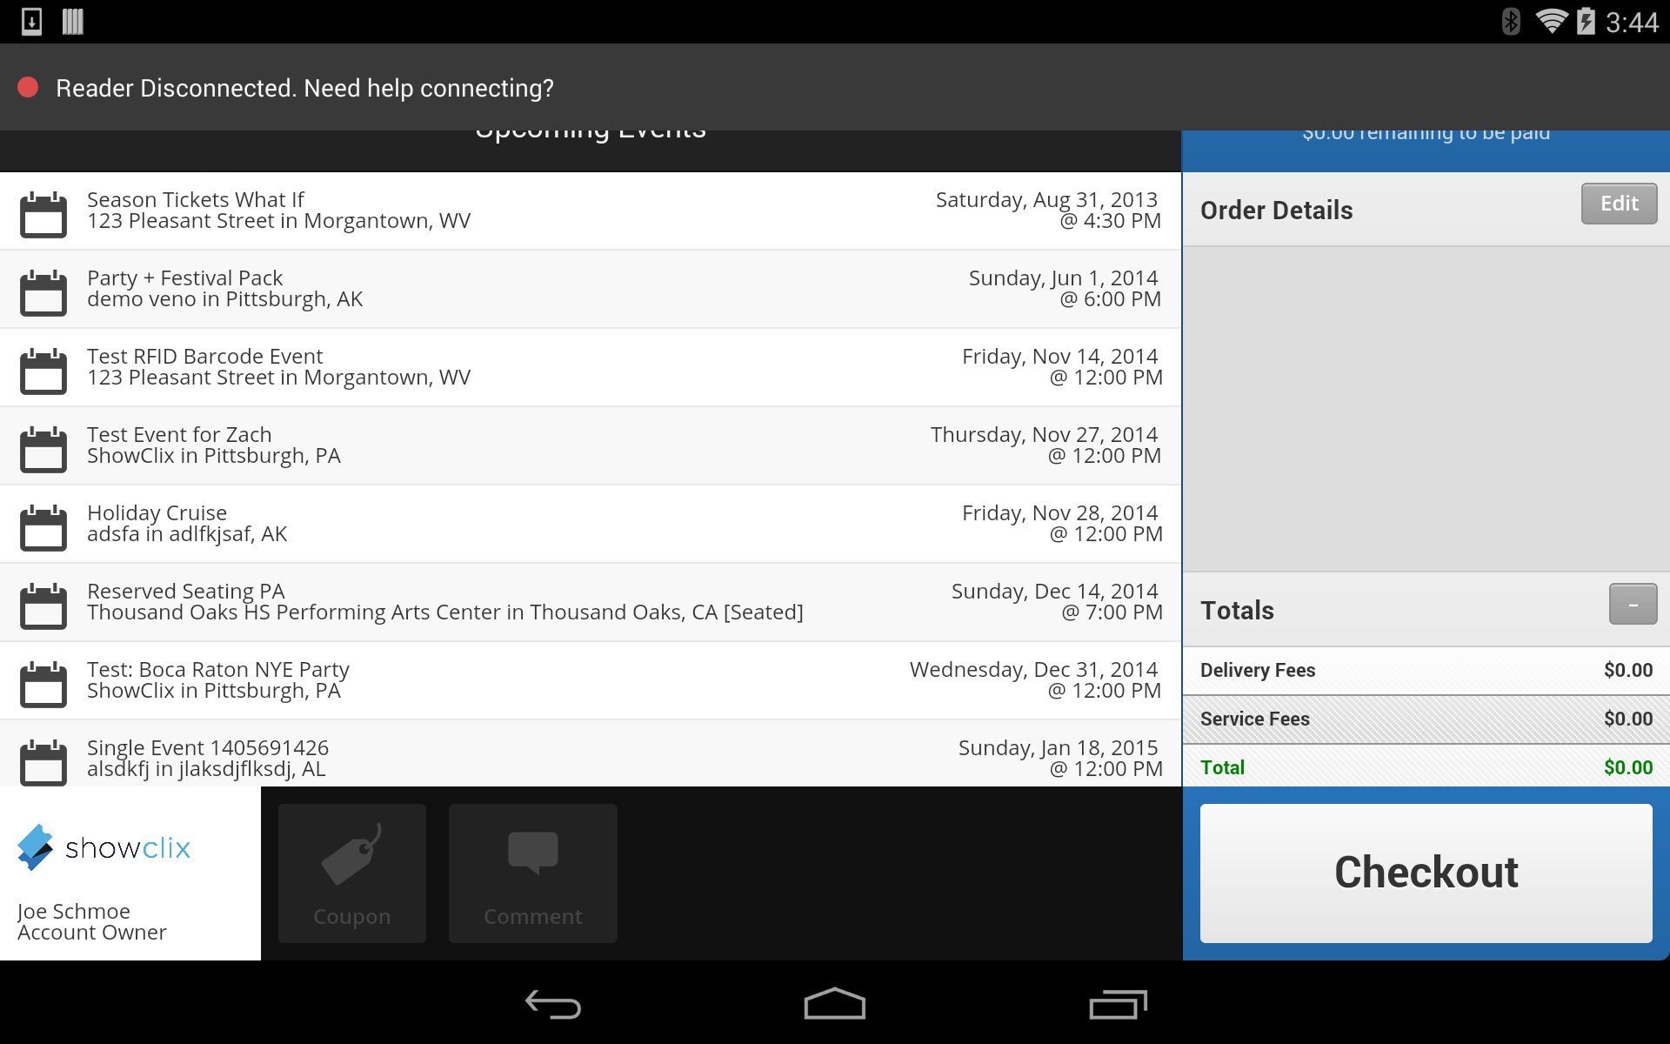The width and height of the screenshot is (1670, 1044).
Task: Tap Joe Schmoe Account Owner profile
Action: tap(91, 921)
